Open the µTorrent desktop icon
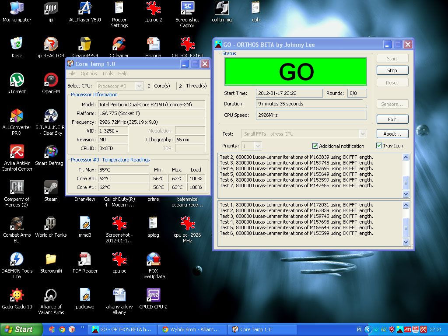Image resolution: width=448 pixels, height=336 pixels. point(17,80)
